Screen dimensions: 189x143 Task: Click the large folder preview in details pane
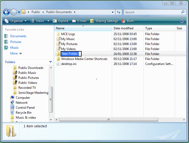tap(11, 131)
